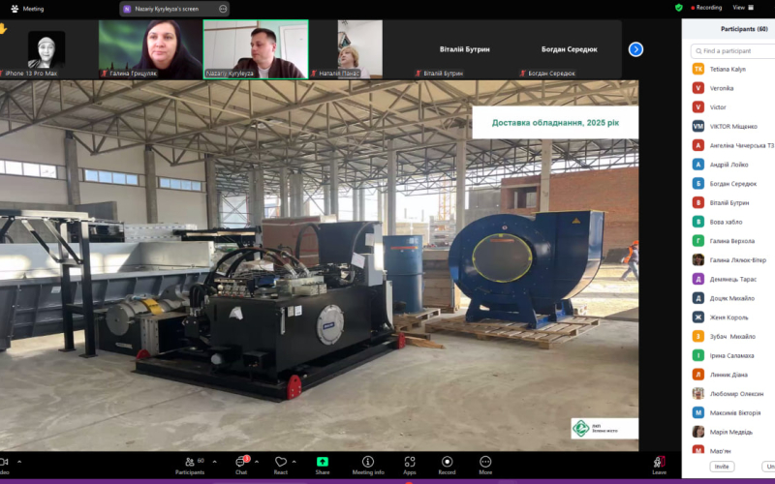Select Віталій Бутрин video tile

[x=465, y=49]
